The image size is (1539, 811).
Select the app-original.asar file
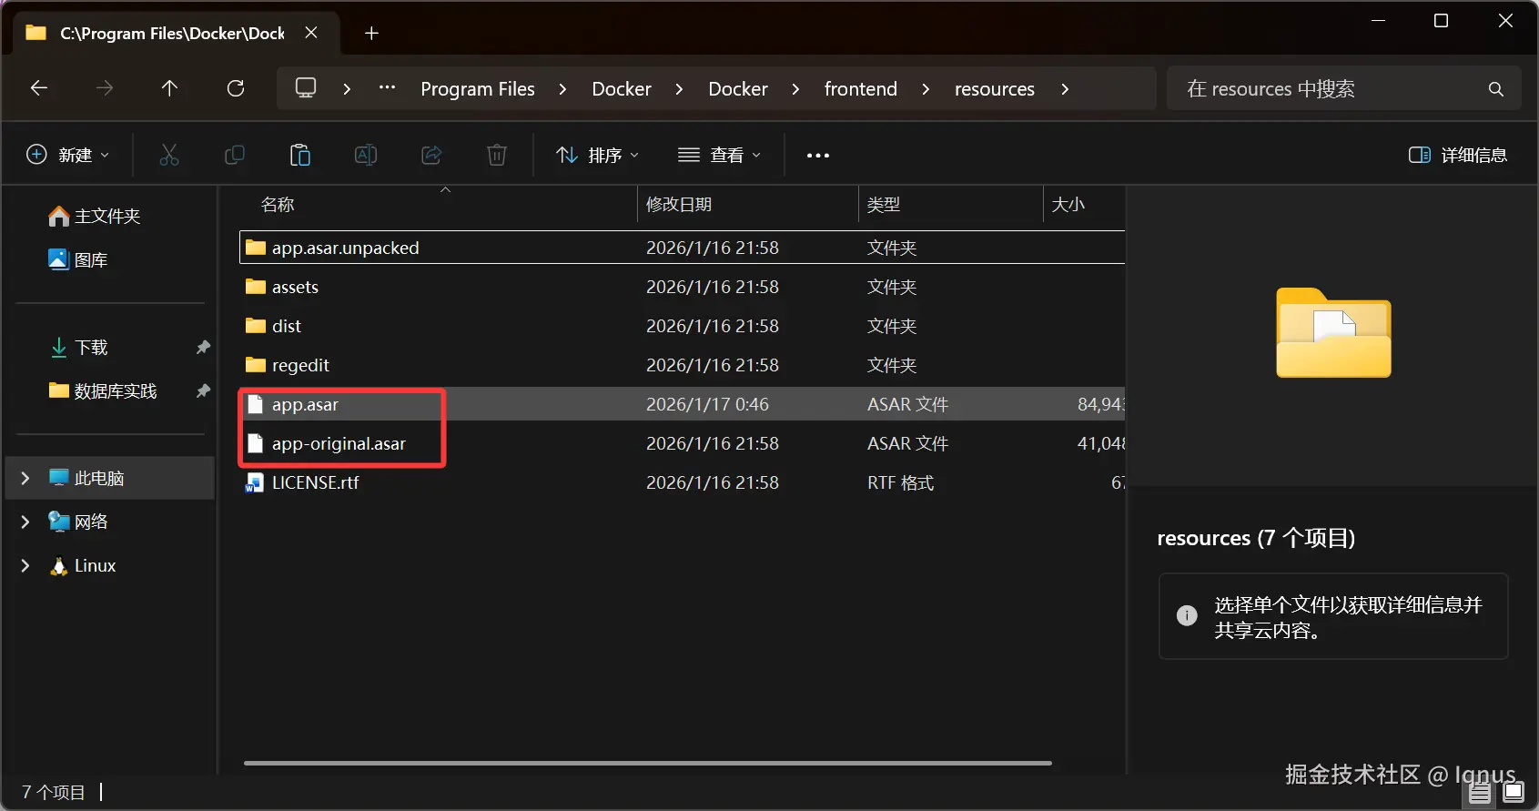(x=683, y=443)
